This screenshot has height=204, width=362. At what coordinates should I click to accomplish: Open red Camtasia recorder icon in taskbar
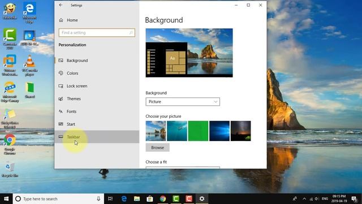point(189,199)
